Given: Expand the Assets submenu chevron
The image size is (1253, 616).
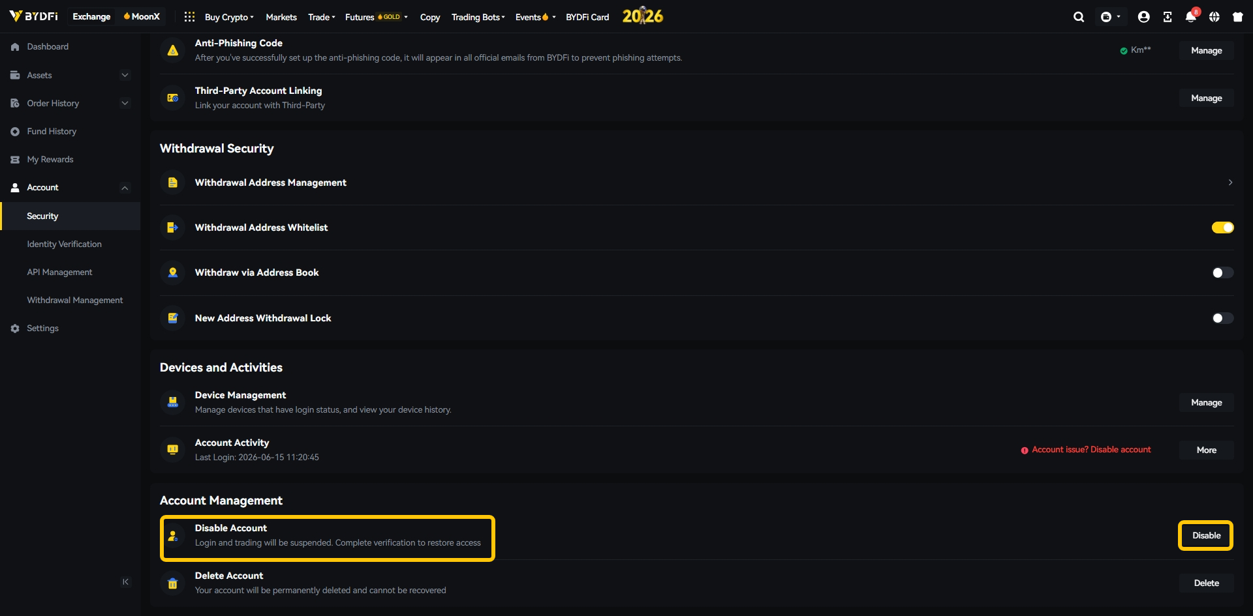Looking at the screenshot, I should point(125,75).
